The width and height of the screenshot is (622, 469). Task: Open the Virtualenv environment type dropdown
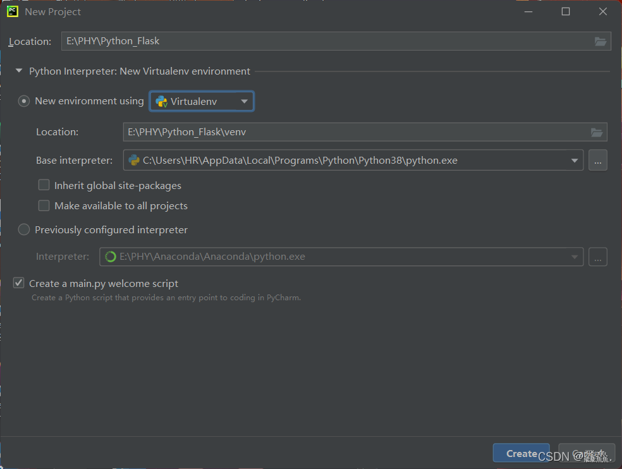(x=202, y=101)
